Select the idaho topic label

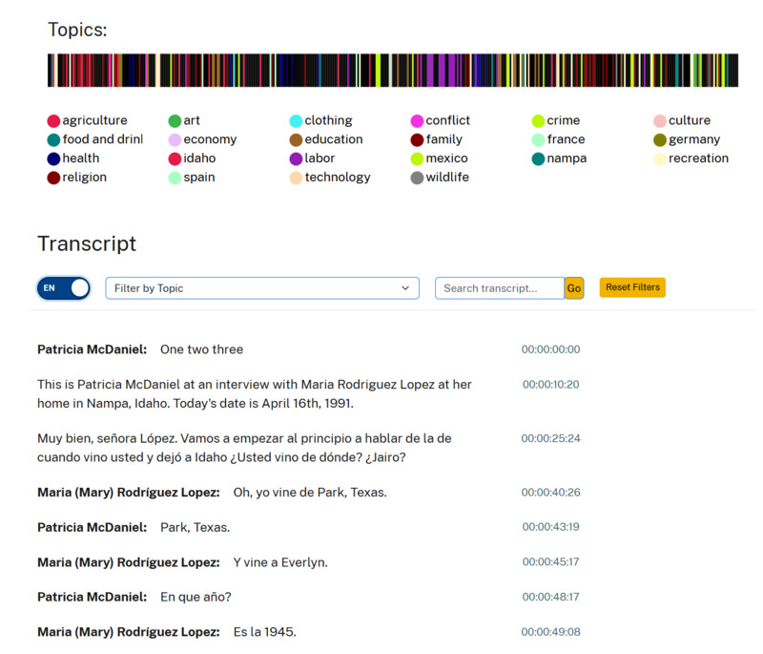(x=199, y=158)
